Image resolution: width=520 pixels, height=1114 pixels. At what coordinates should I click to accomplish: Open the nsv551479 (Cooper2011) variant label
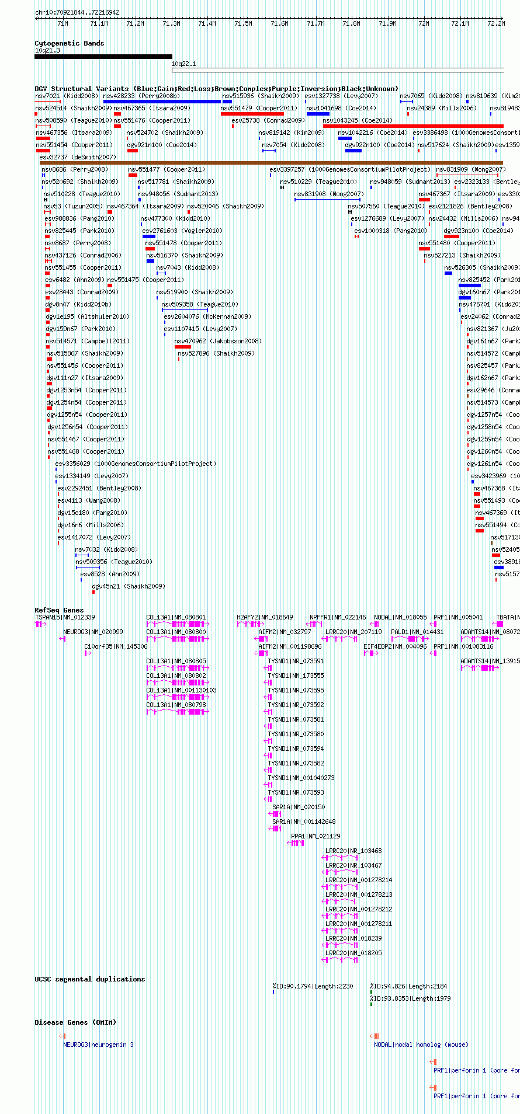coord(259,108)
